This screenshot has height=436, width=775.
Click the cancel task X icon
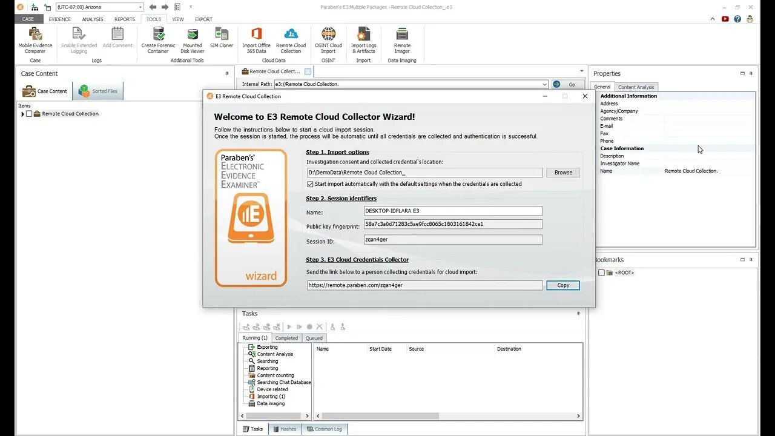pyautogui.click(x=320, y=327)
